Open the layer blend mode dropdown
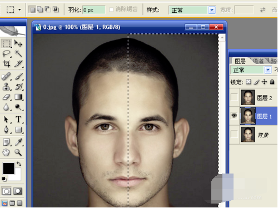 point(251,70)
